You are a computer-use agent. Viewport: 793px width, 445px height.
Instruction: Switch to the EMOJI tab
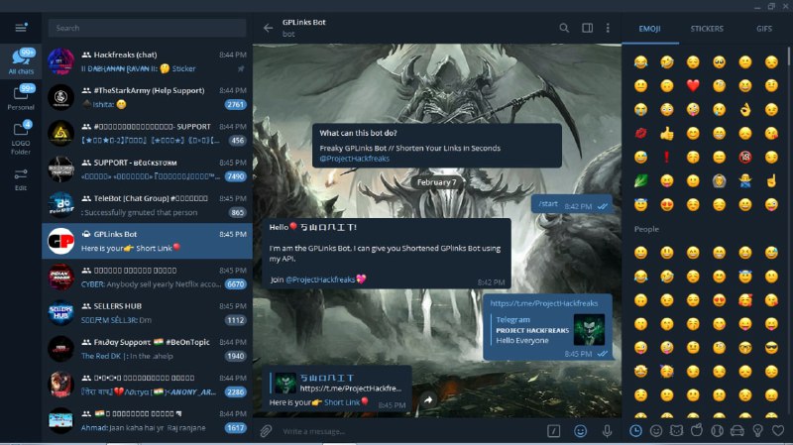pyautogui.click(x=650, y=29)
